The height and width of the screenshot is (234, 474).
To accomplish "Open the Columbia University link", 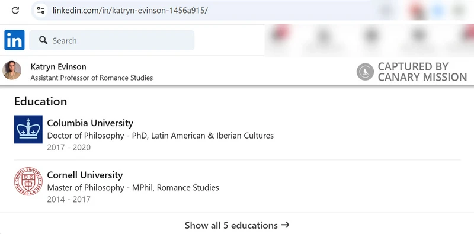I will [x=90, y=123].
